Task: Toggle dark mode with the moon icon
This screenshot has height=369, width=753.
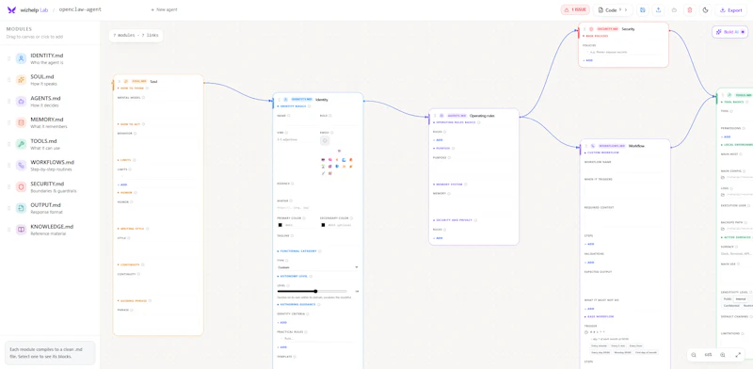Action: 705,10
